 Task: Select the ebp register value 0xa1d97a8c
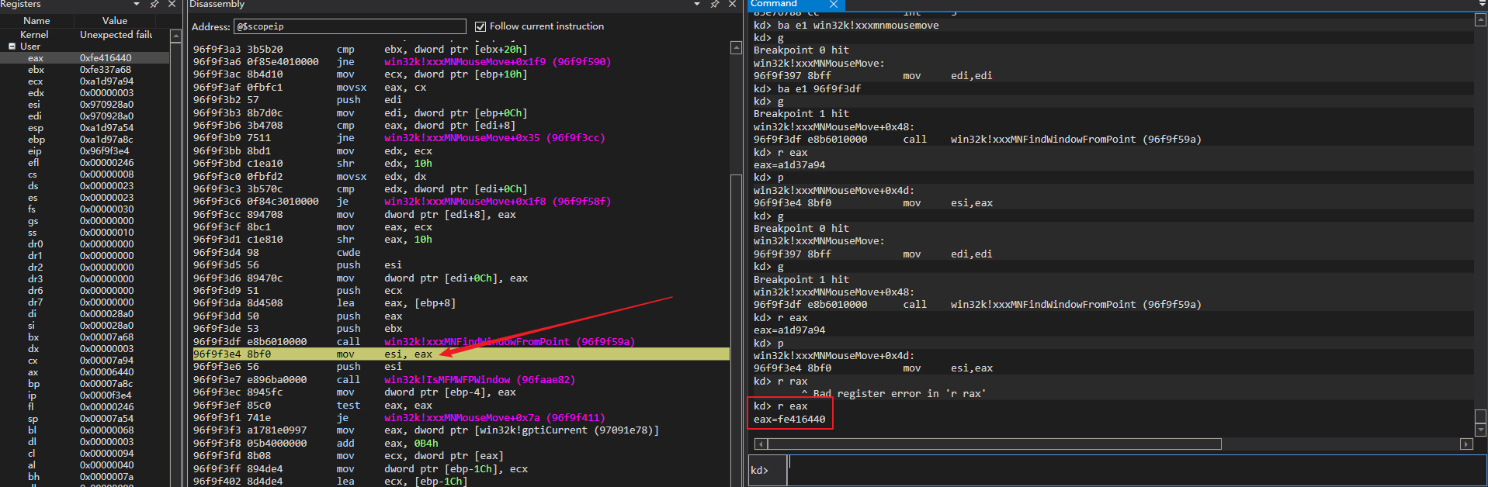[x=106, y=140]
